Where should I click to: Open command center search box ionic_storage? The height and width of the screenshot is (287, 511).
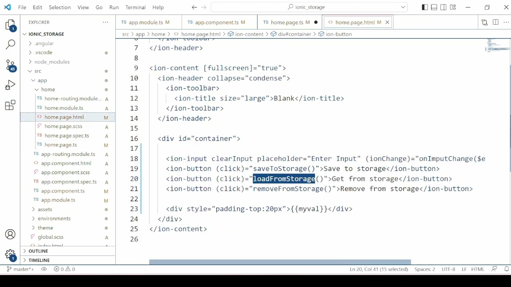(x=309, y=7)
